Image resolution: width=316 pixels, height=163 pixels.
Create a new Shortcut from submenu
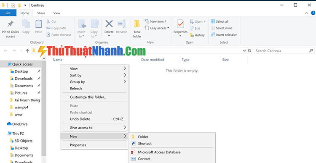pos(172,144)
